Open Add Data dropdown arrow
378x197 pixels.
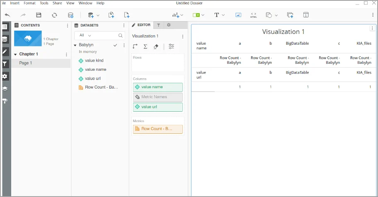pyautogui.click(x=98, y=15)
